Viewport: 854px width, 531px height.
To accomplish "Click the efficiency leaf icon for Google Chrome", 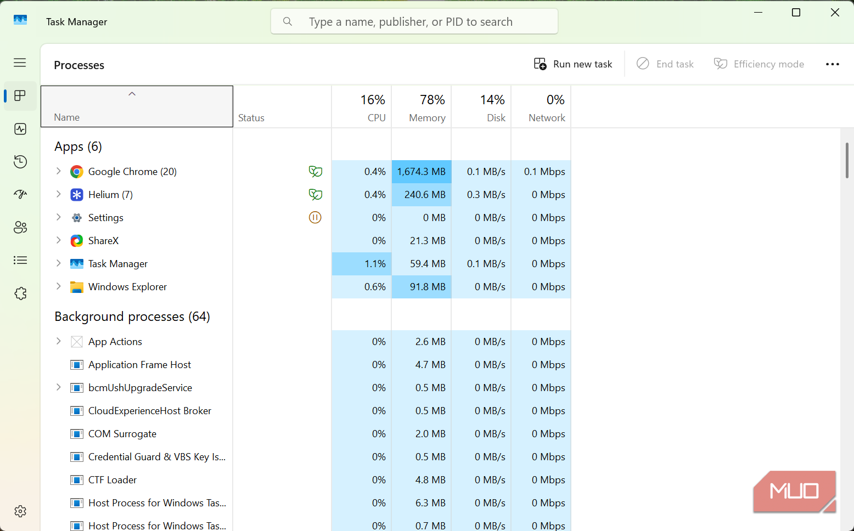I will [x=315, y=172].
